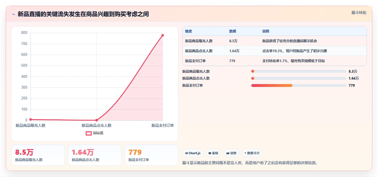Select the 表格 chip
378x177 pixels.
pos(213,153)
